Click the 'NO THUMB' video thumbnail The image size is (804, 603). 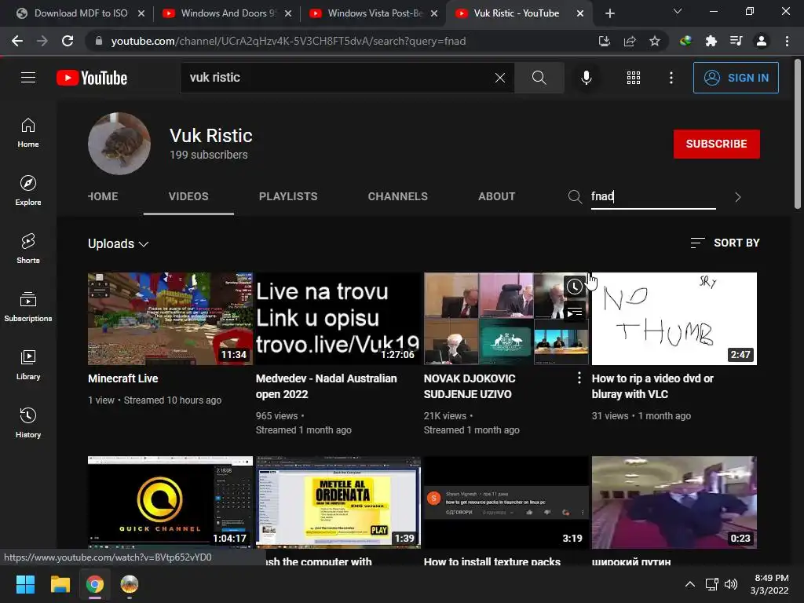pyautogui.click(x=674, y=319)
